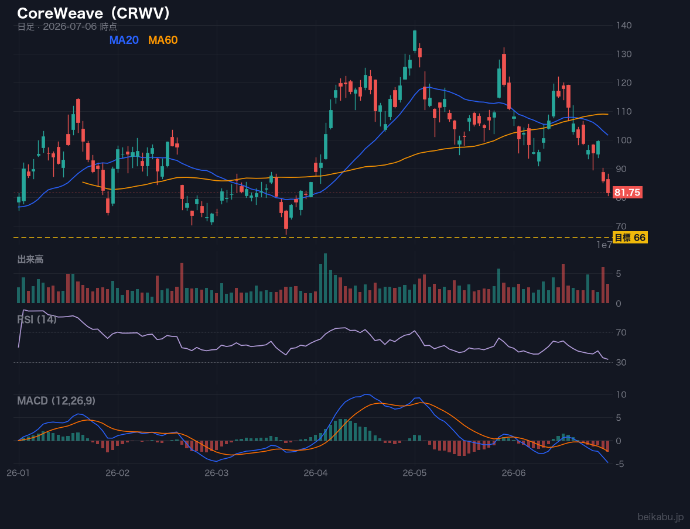Click the RSI 70 level label
The width and height of the screenshot is (690, 529).
621,332
